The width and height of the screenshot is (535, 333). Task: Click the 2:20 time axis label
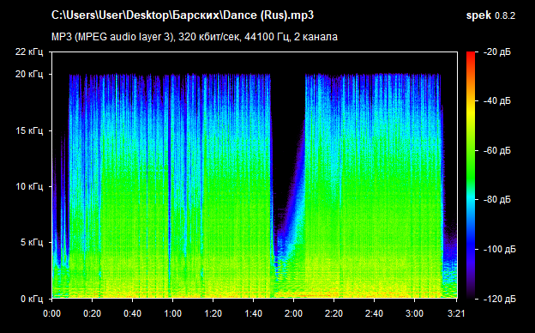coord(334,313)
